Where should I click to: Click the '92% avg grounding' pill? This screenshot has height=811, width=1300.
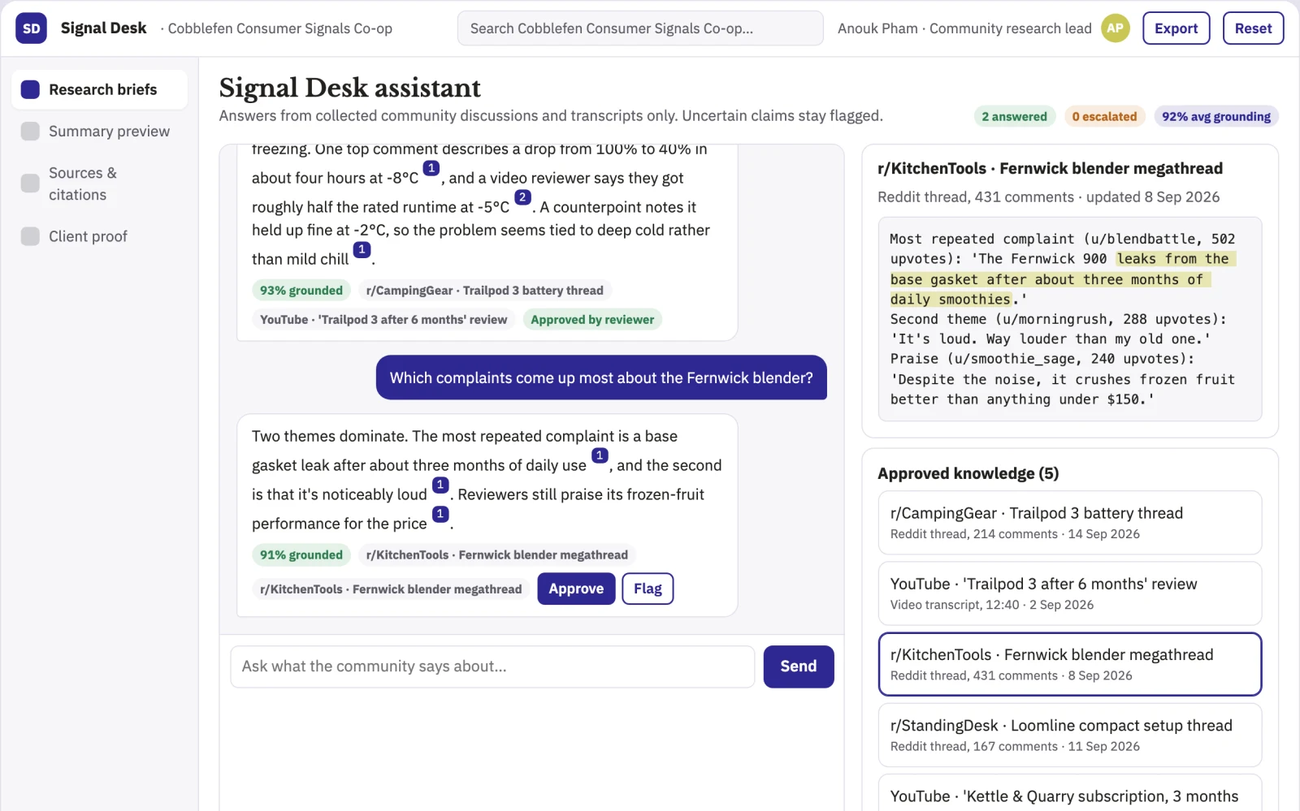coord(1216,116)
